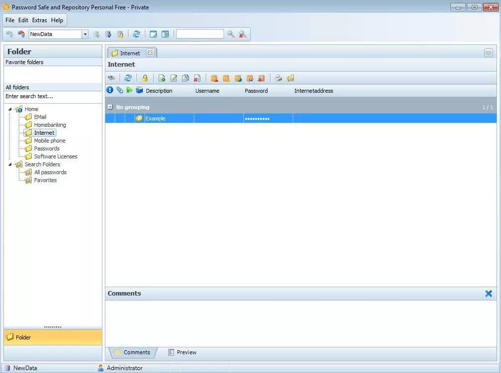This screenshot has width=501, height=373.
Task: Click the folder properties icon after printer
Action: point(290,78)
